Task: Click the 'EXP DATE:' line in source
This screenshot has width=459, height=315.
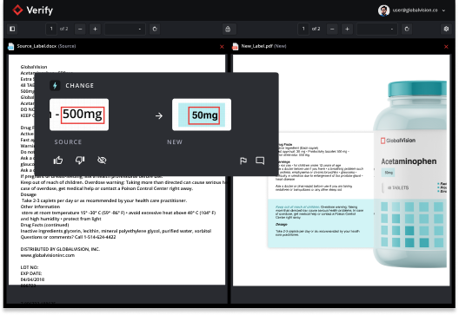Action: (31, 273)
